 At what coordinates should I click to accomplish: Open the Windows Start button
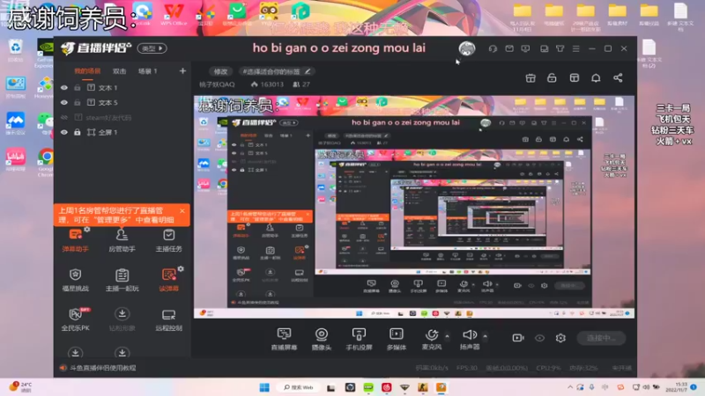(x=264, y=387)
